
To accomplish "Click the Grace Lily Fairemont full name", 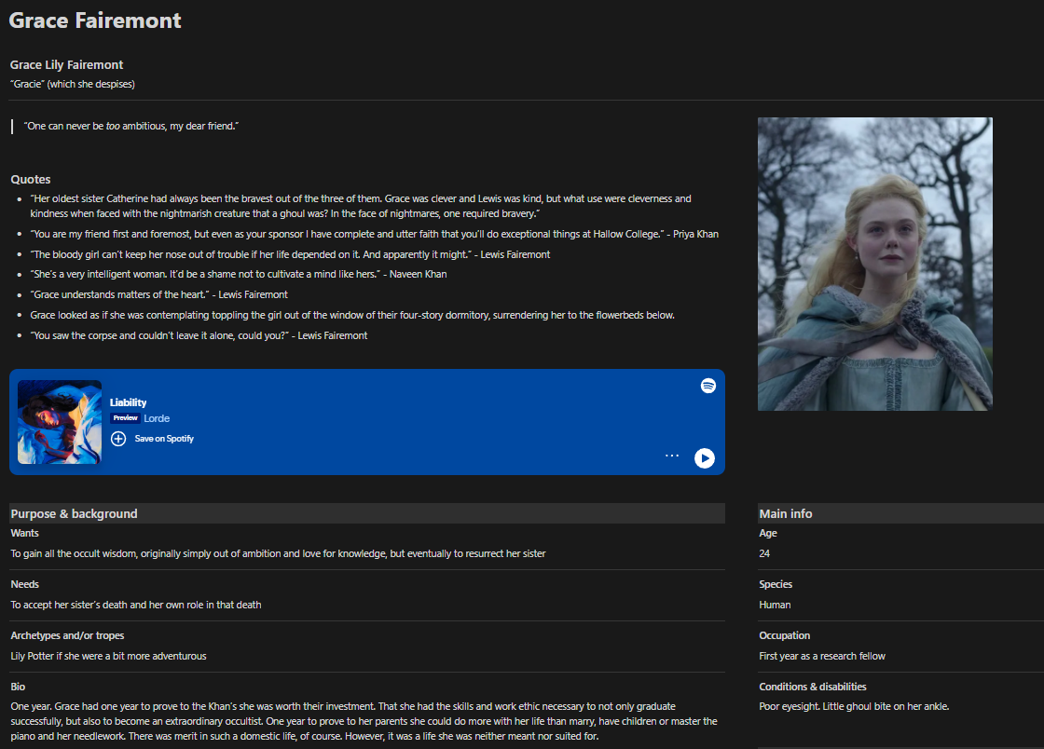I will [66, 64].
